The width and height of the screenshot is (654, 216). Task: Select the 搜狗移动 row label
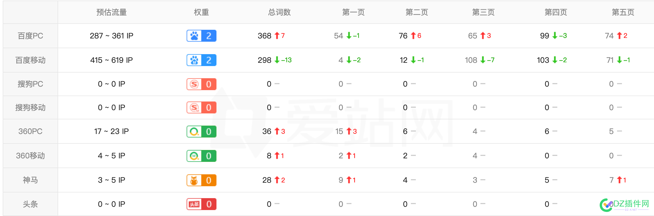30,107
